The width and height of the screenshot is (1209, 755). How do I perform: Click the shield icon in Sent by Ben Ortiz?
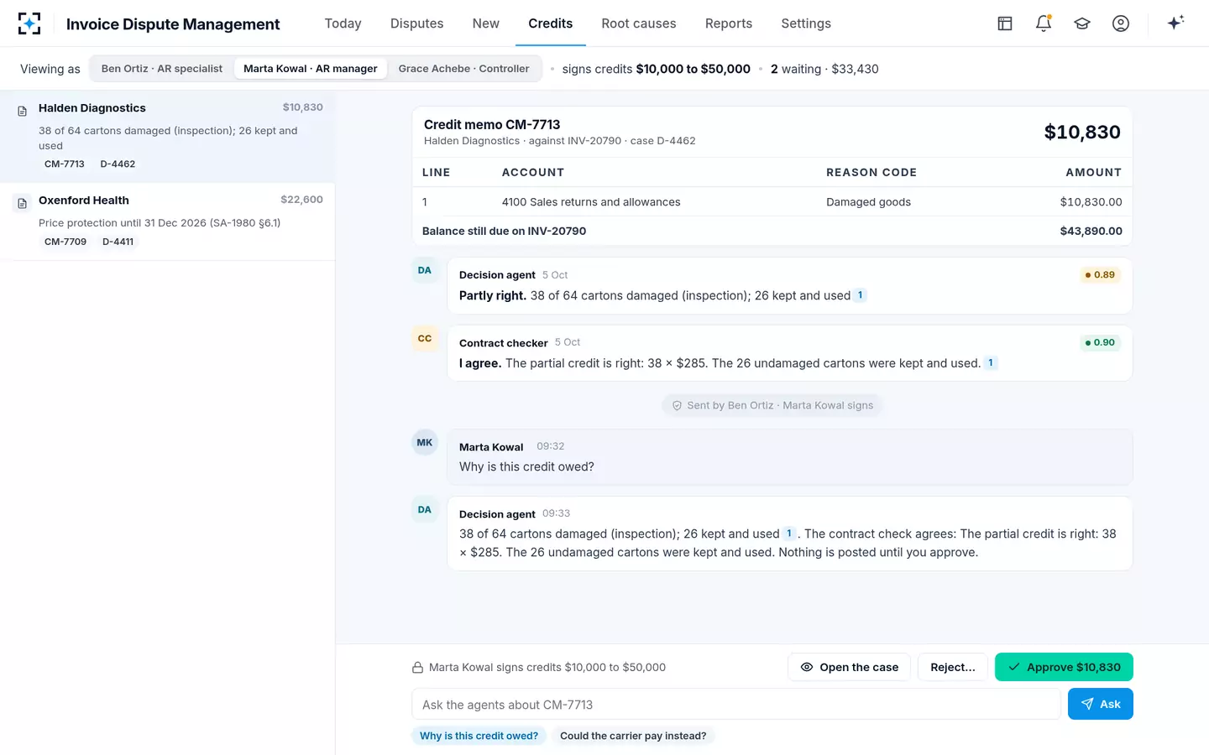tap(677, 405)
